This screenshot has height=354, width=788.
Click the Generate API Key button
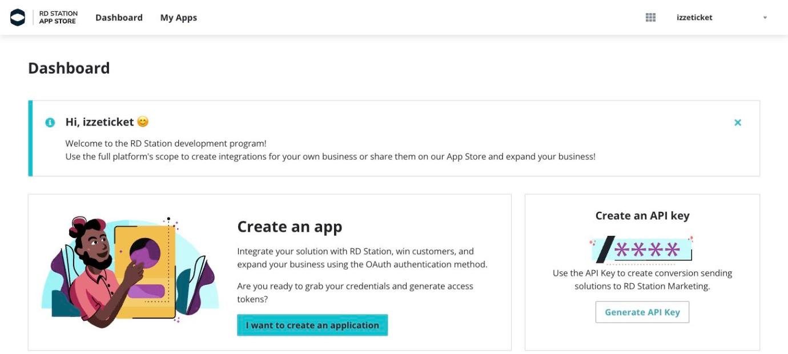642,312
